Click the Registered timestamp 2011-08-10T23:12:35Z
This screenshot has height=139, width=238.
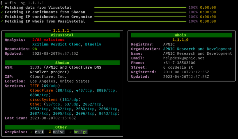point(186,72)
